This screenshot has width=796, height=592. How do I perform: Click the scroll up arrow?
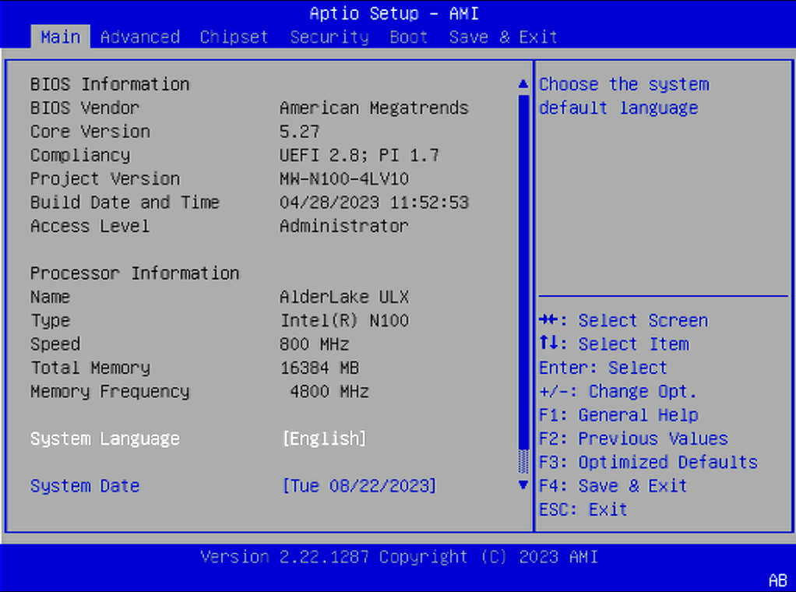tap(523, 84)
